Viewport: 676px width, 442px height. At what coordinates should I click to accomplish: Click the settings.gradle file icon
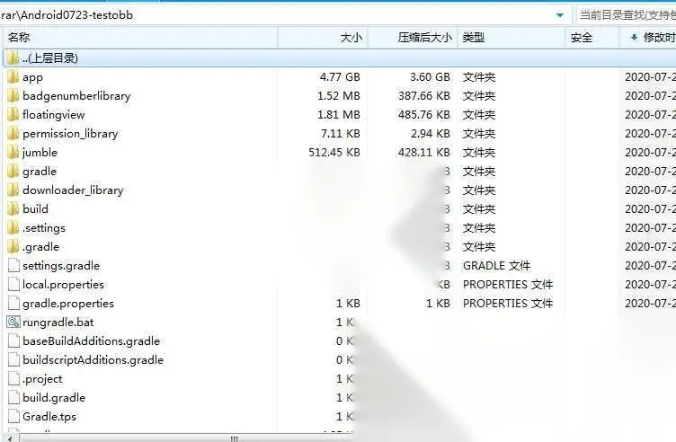[x=13, y=265]
